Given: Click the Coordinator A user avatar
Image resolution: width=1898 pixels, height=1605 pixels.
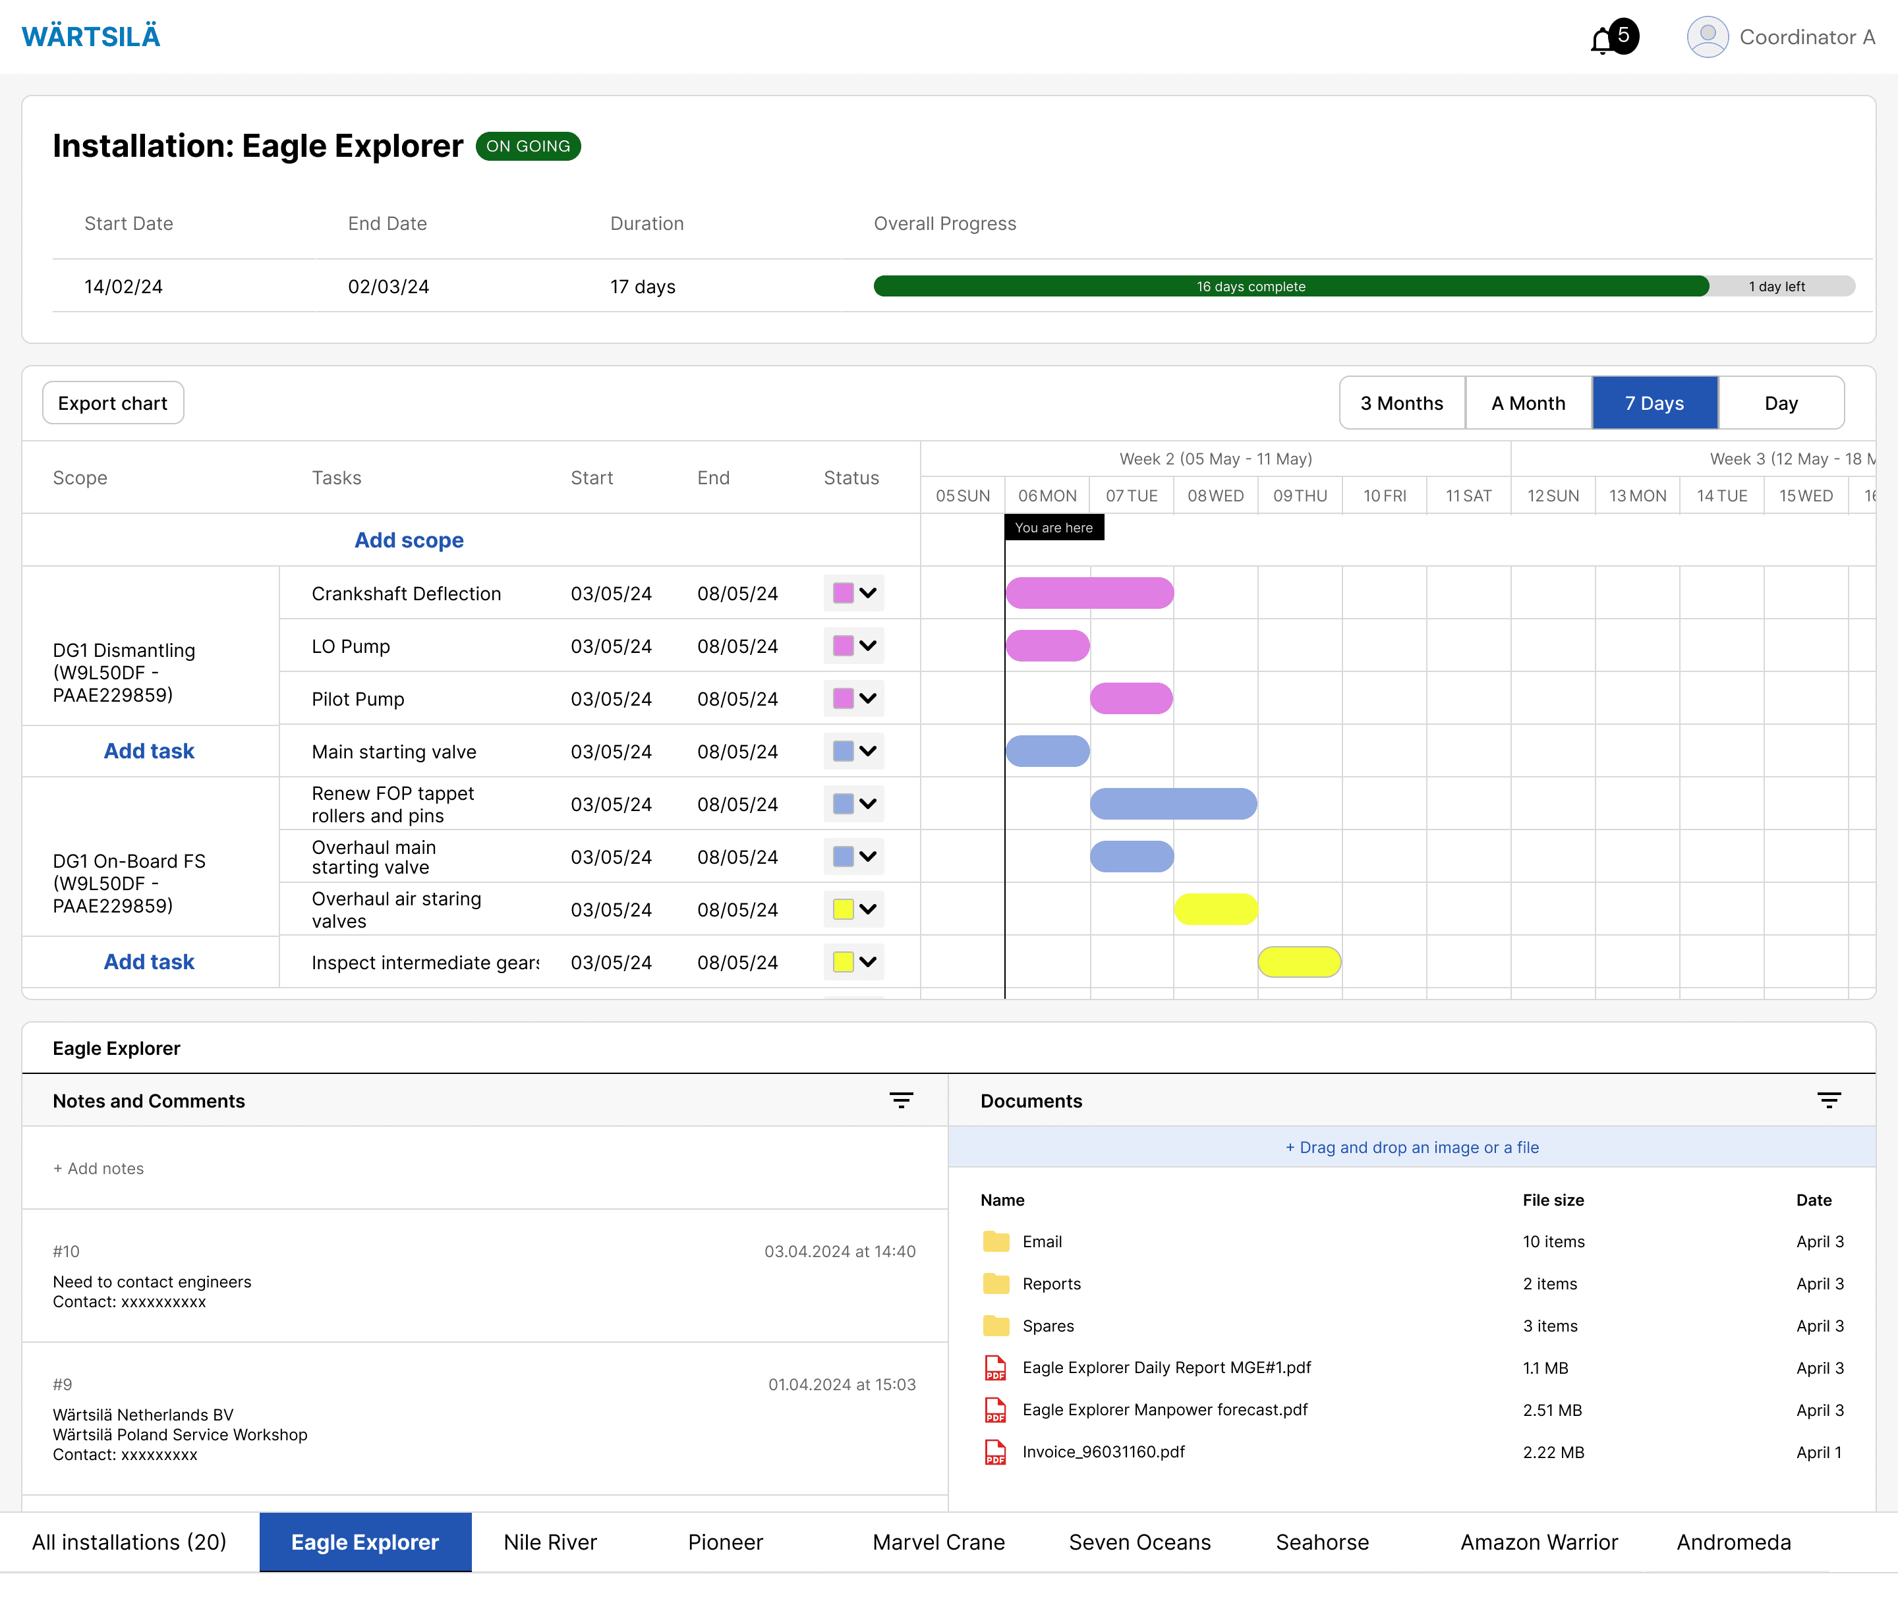Looking at the screenshot, I should click(1707, 38).
